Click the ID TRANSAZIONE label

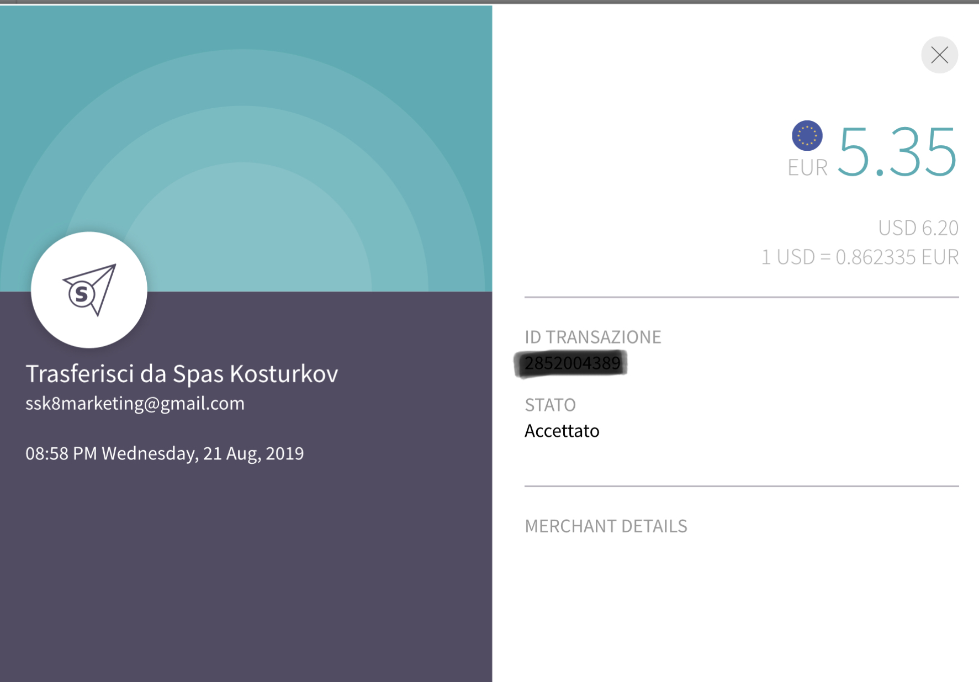pyautogui.click(x=593, y=337)
